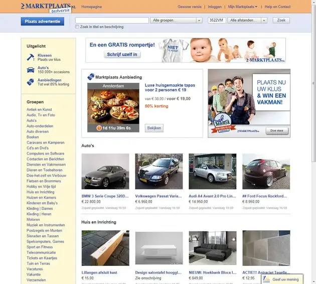Select 'Kleding | Dames' group
The width and height of the screenshot is (316, 284).
40,208
